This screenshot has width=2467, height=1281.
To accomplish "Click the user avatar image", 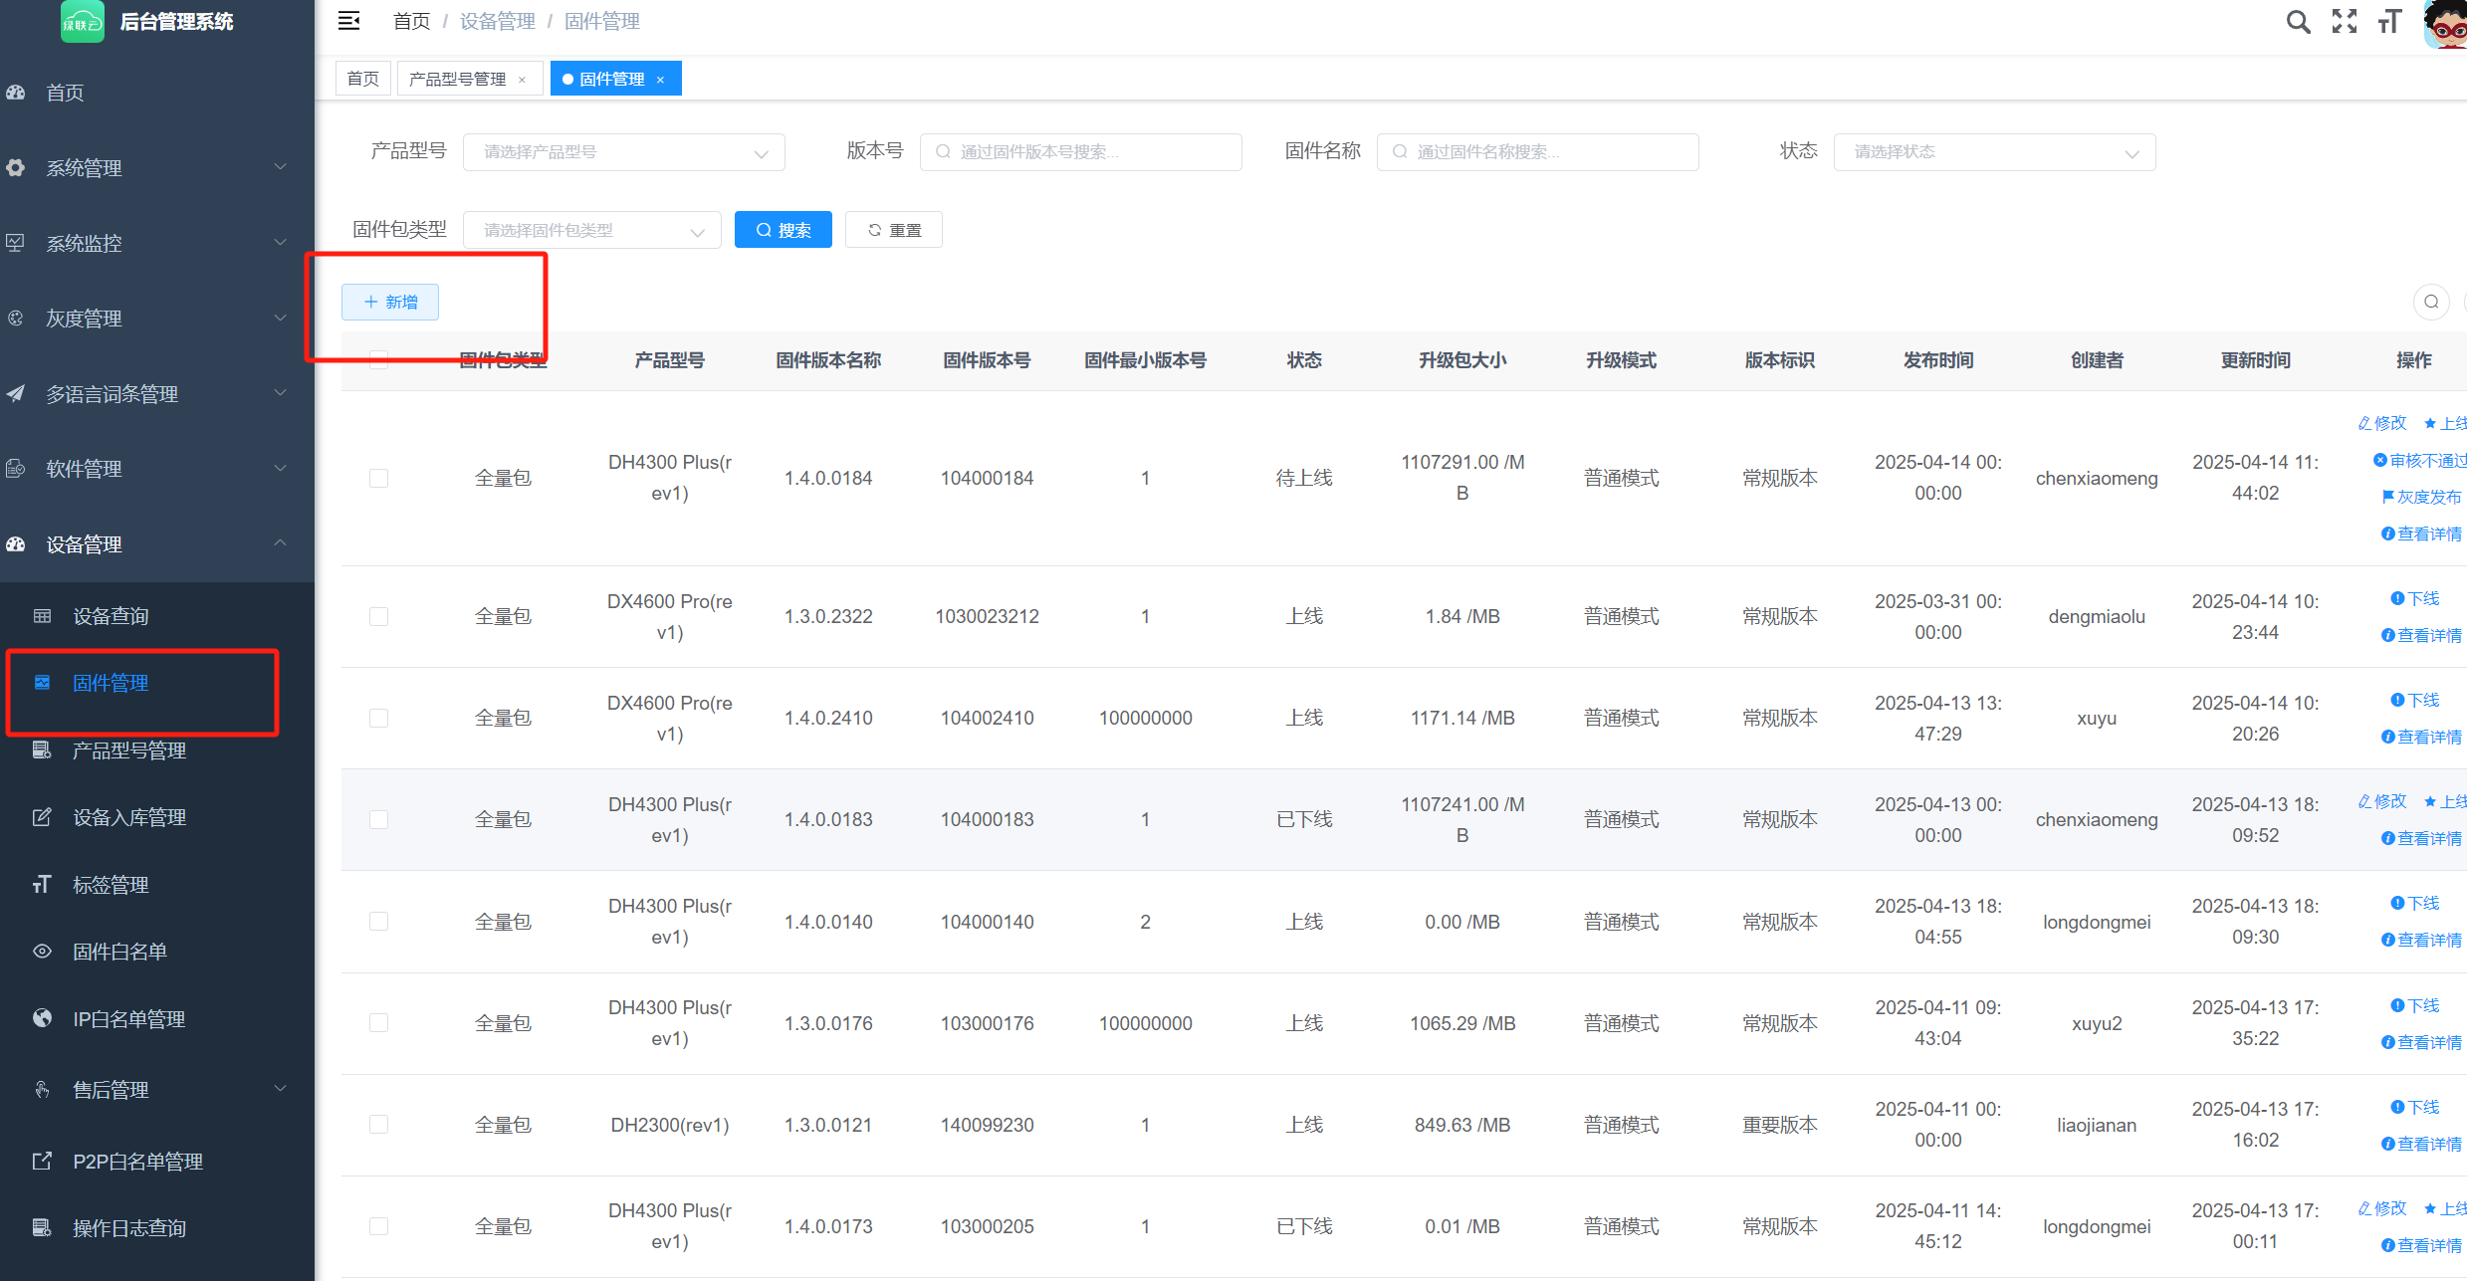I will pos(2445,24).
